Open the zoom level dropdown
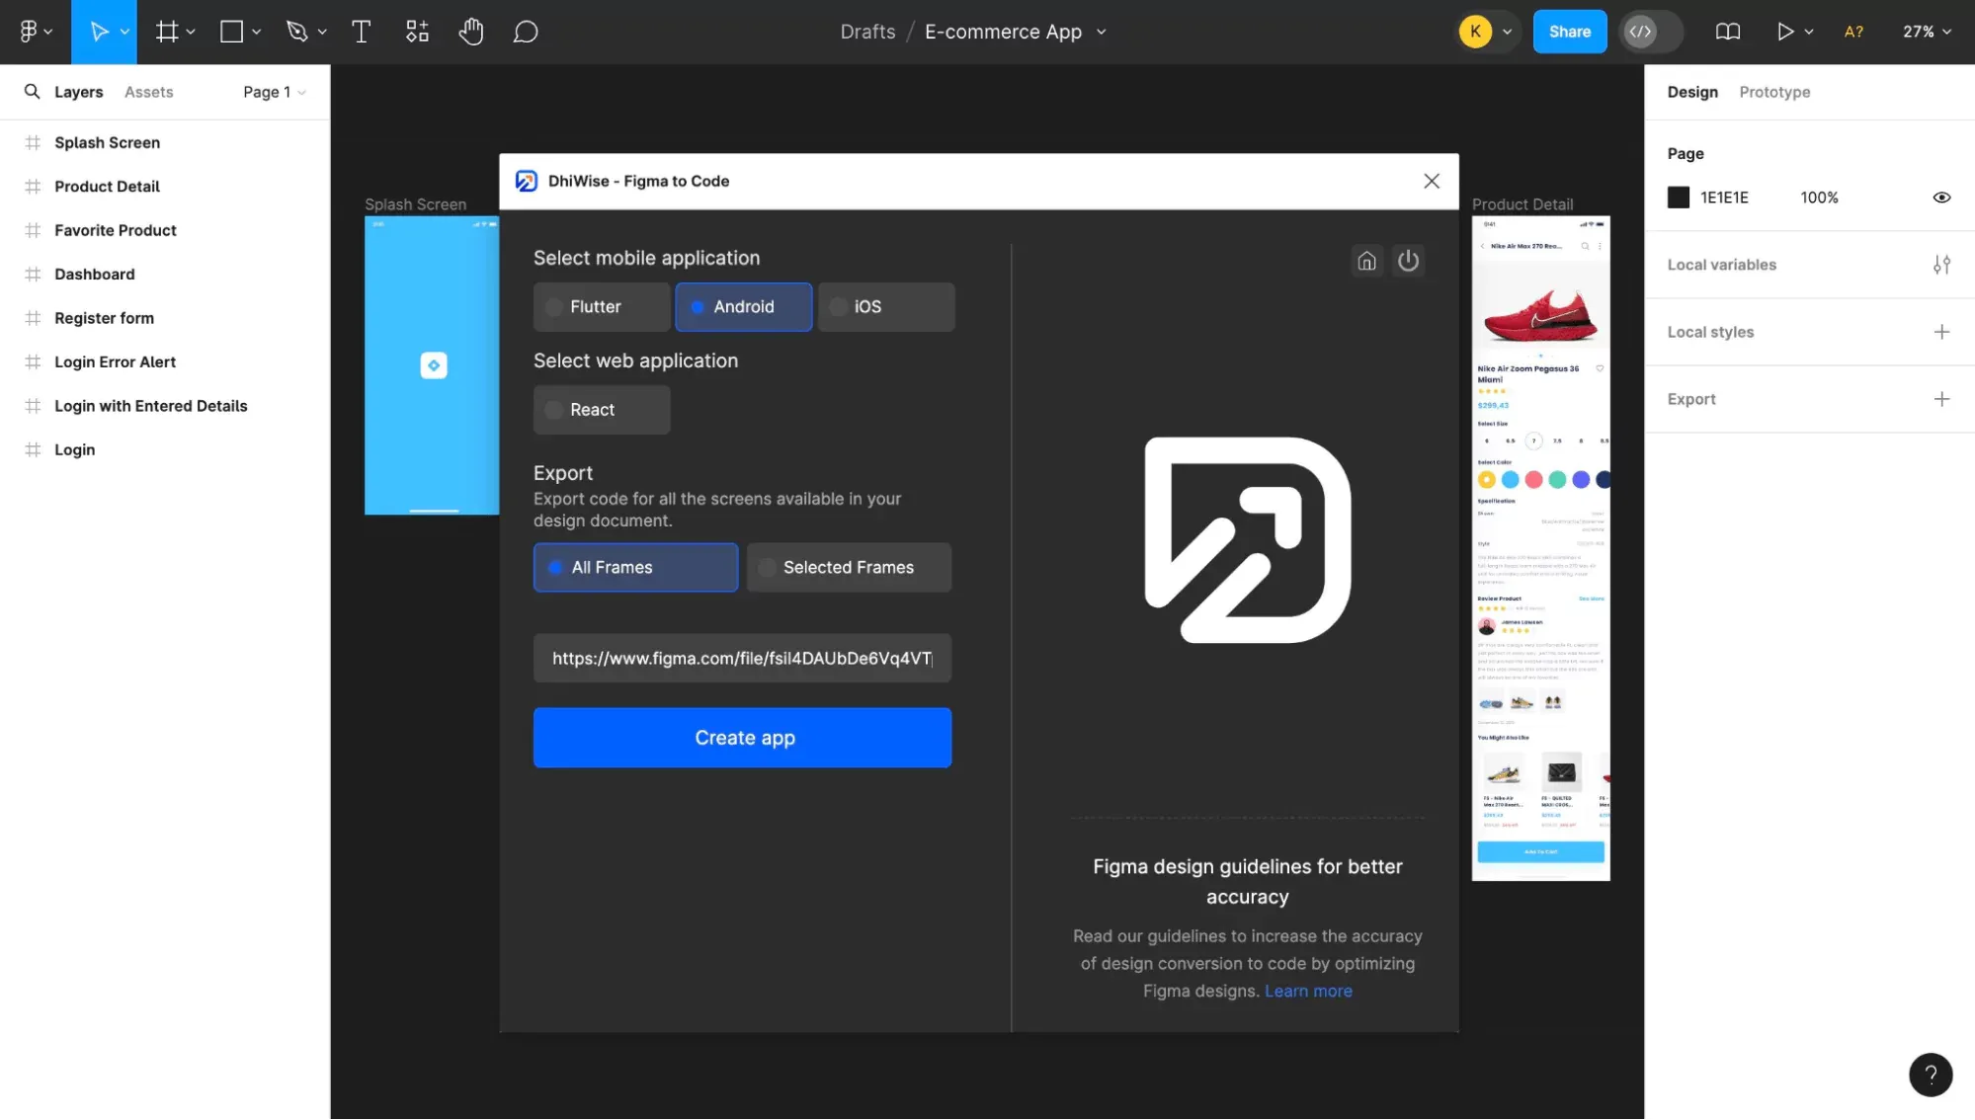 pos(1924,31)
